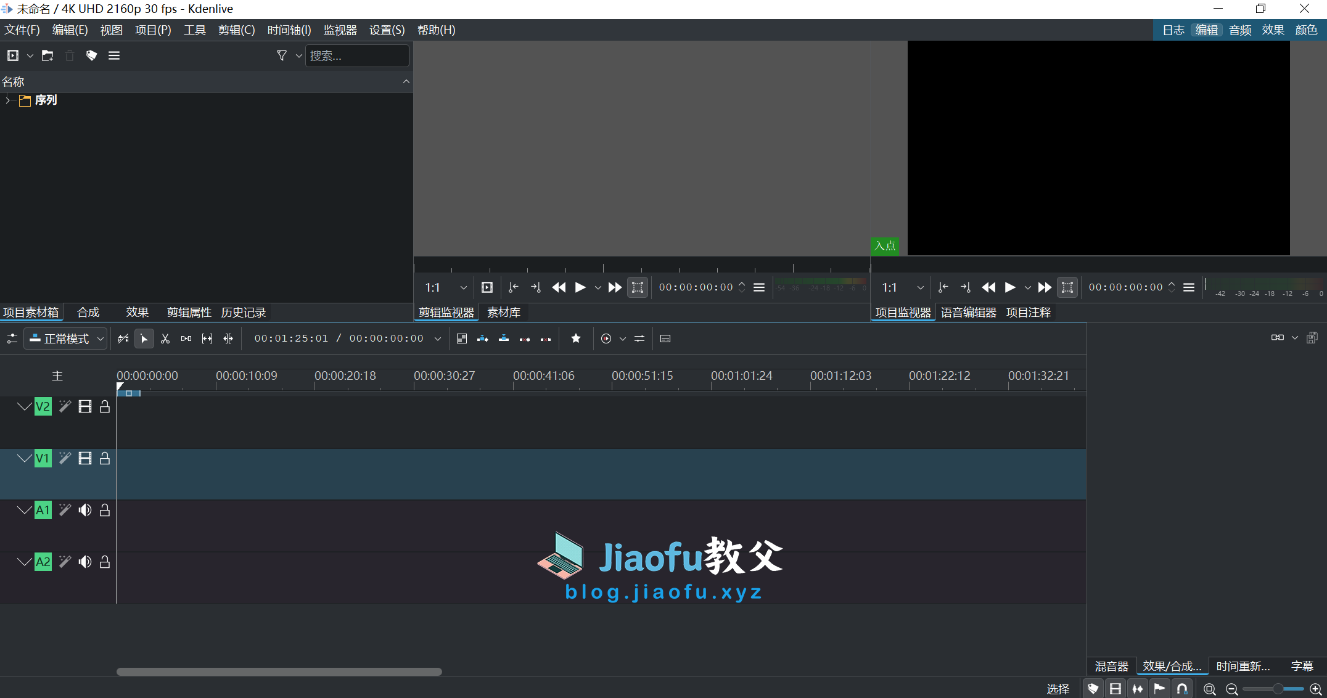Switch to the 字幕 tab
This screenshot has width=1327, height=698.
(1302, 667)
